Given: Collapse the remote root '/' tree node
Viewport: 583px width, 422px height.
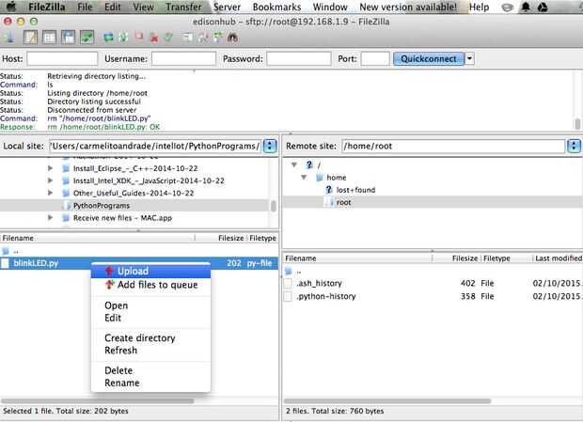Looking at the screenshot, I should (x=294, y=164).
